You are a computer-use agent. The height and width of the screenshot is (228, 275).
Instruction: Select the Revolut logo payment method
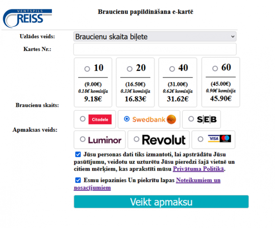tap(163, 140)
